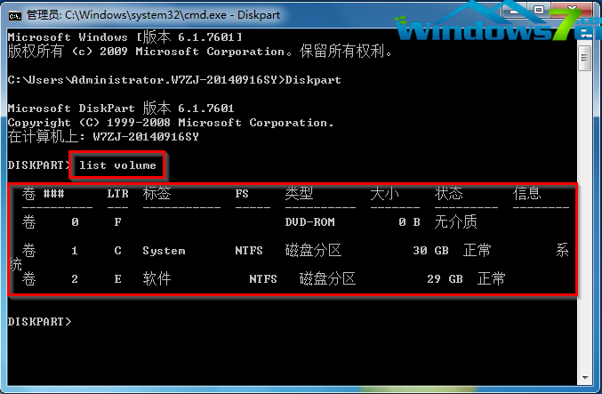Click the '30 GB' size value

coord(430,251)
